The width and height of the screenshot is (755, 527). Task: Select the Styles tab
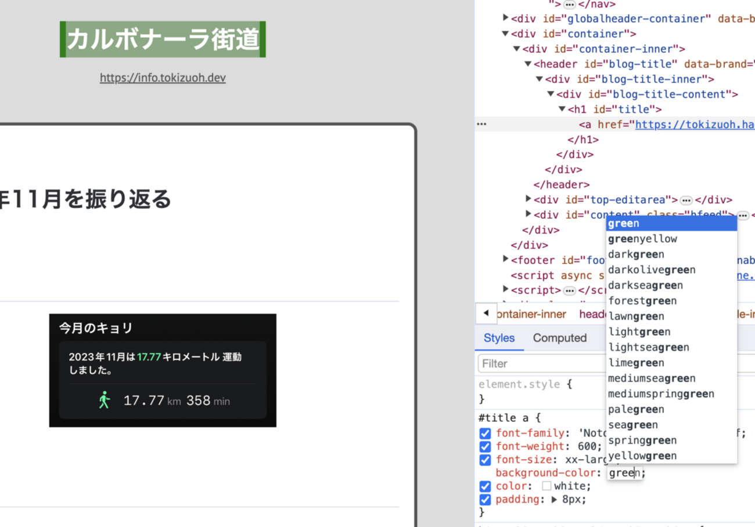[499, 338]
